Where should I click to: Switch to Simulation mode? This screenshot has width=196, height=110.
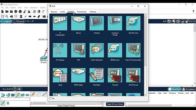click(189, 89)
